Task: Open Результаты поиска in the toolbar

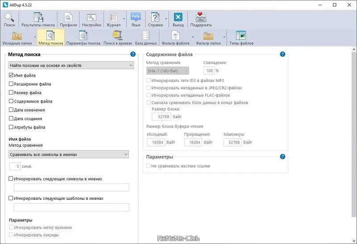Action: coord(38,20)
